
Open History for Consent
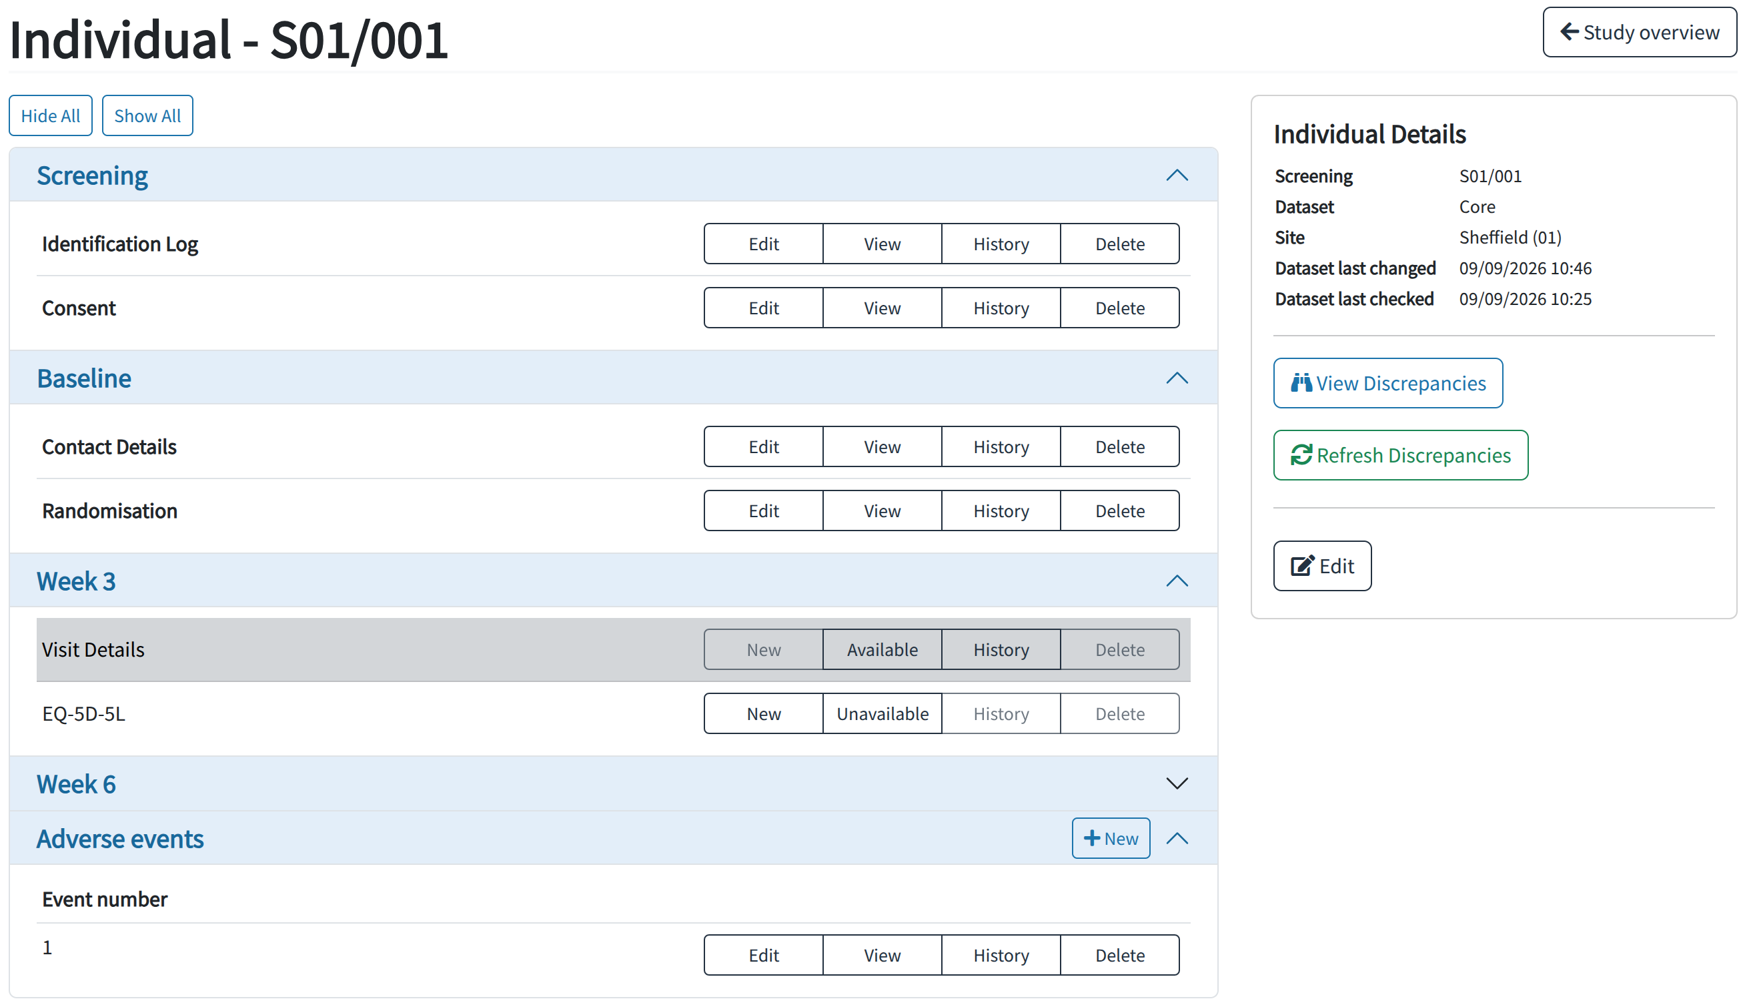[x=1001, y=308]
